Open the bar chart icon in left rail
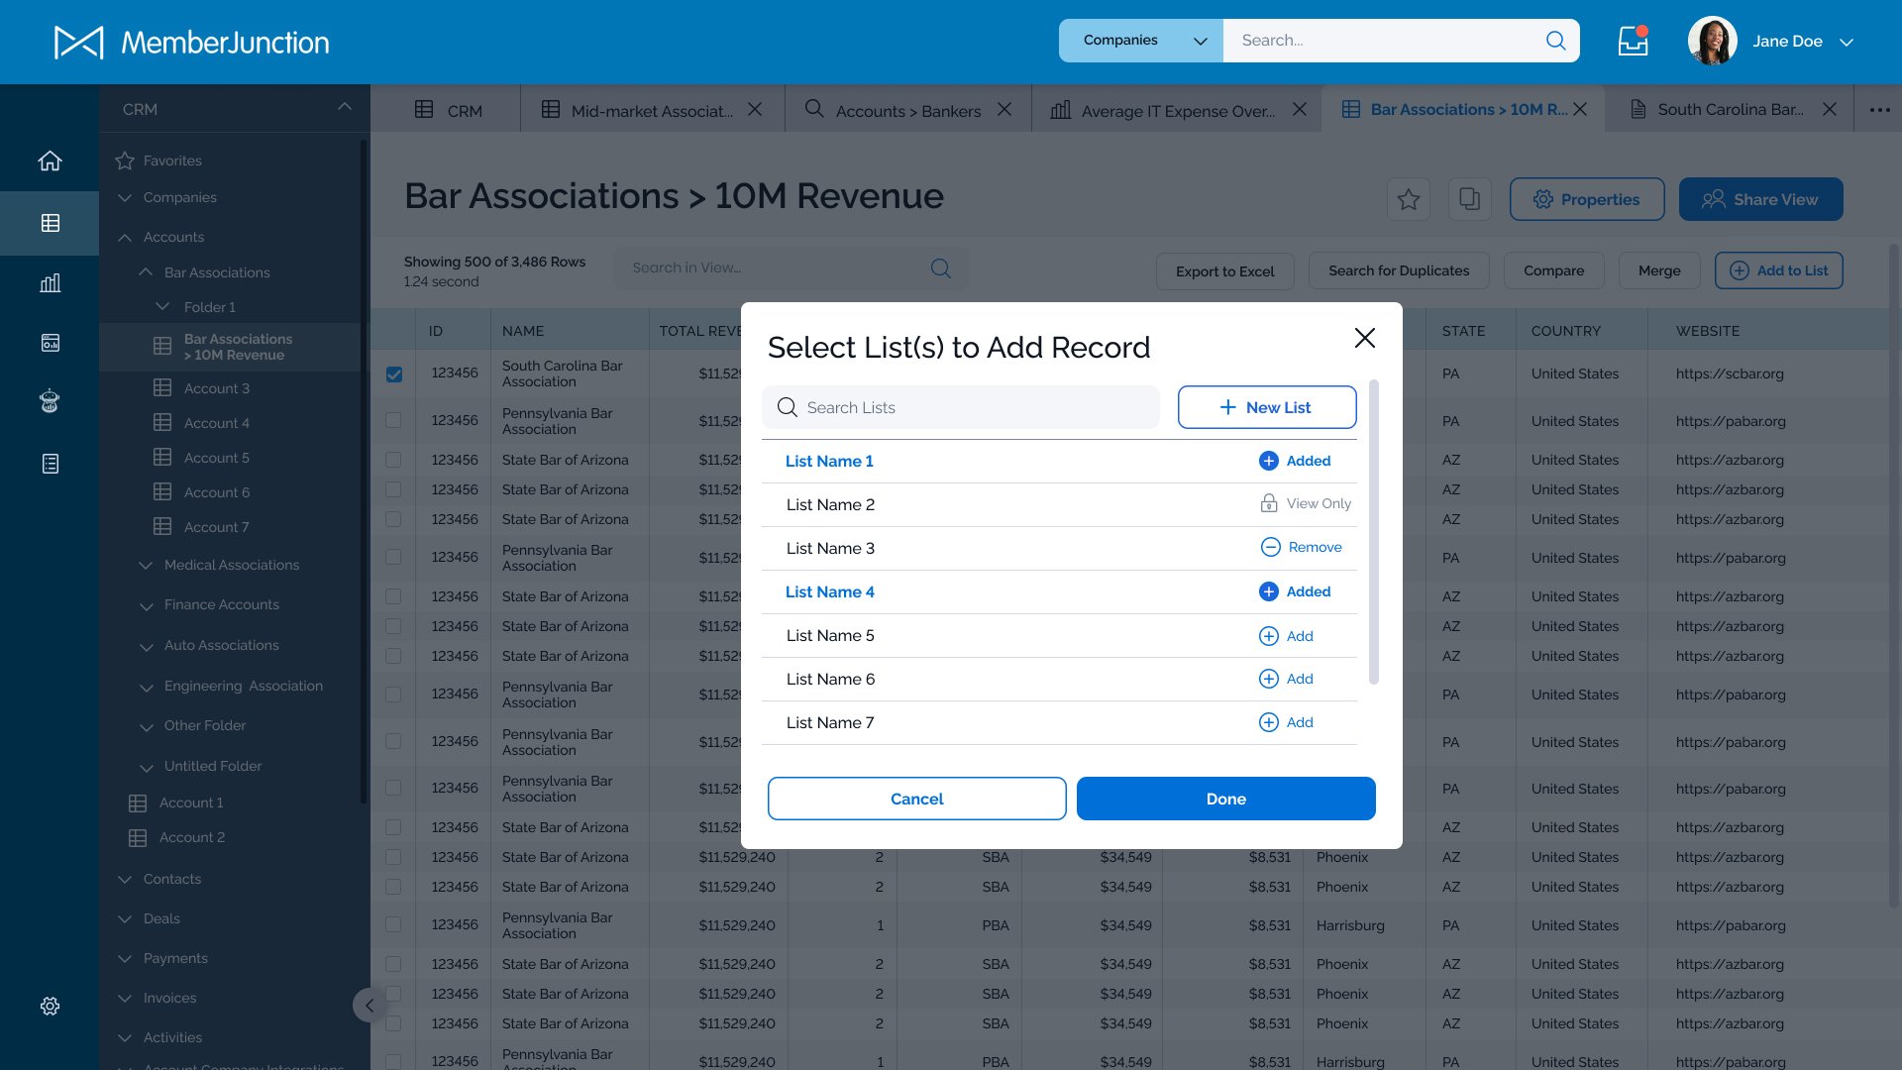1902x1070 pixels. tap(50, 283)
